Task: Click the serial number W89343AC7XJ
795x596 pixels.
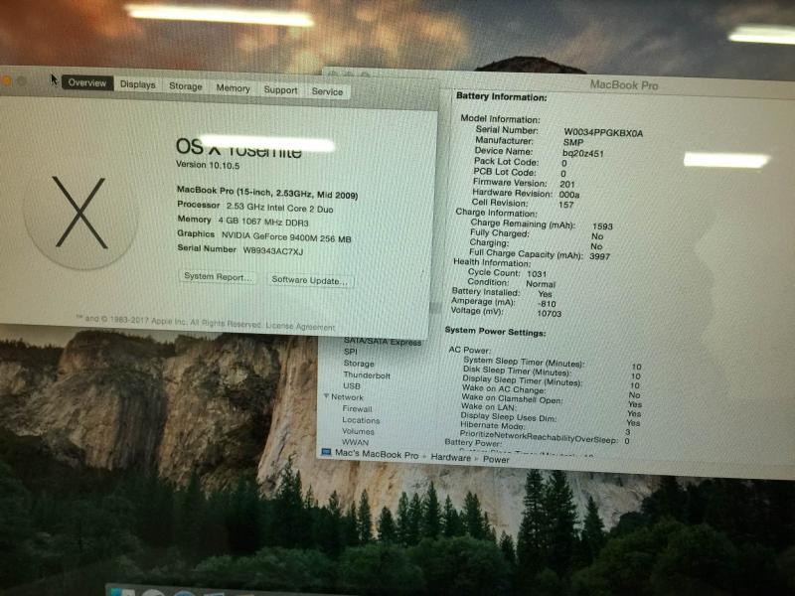Action: (272, 251)
